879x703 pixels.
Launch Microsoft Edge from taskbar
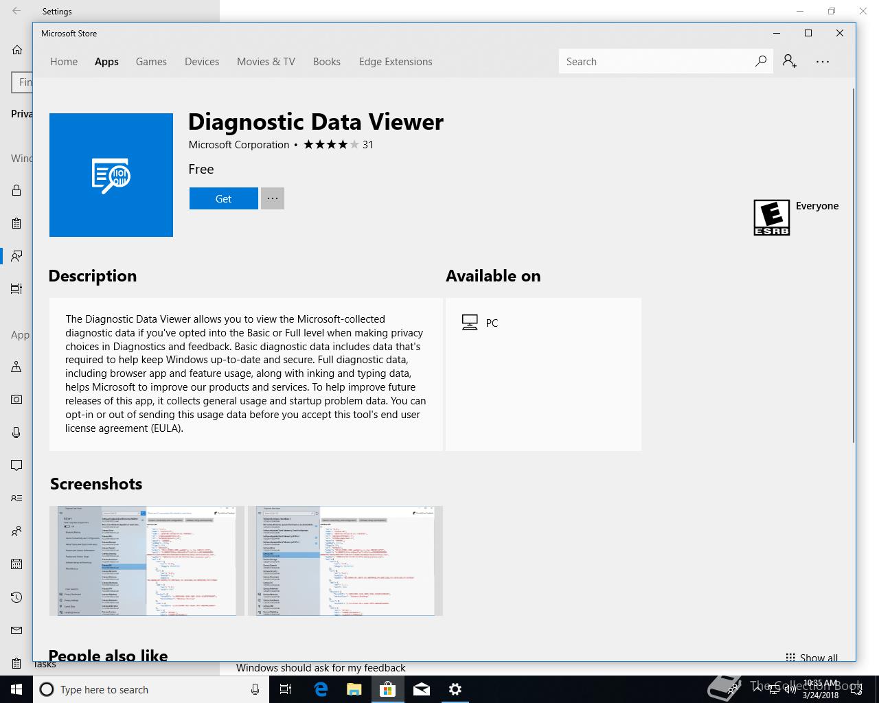click(x=321, y=689)
